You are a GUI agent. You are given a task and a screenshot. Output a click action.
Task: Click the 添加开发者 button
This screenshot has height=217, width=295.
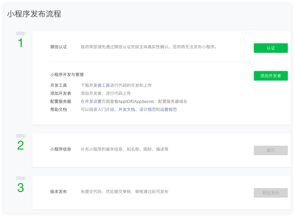271,76
